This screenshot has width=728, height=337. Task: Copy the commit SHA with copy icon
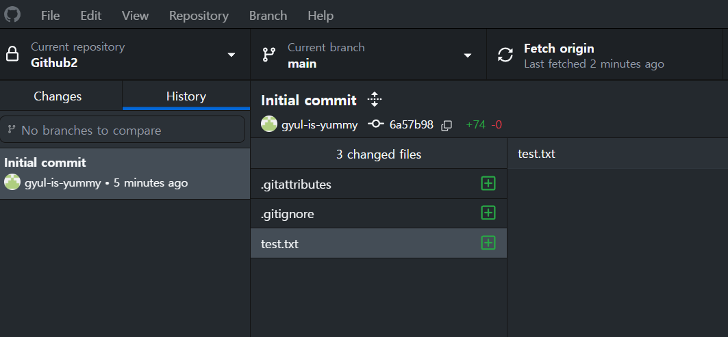(x=447, y=125)
